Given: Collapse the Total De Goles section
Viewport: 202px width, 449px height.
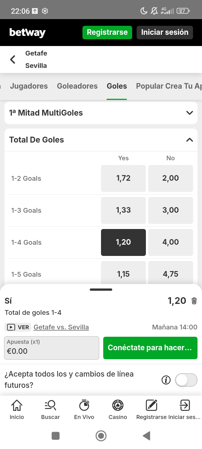Looking at the screenshot, I should coord(190,140).
